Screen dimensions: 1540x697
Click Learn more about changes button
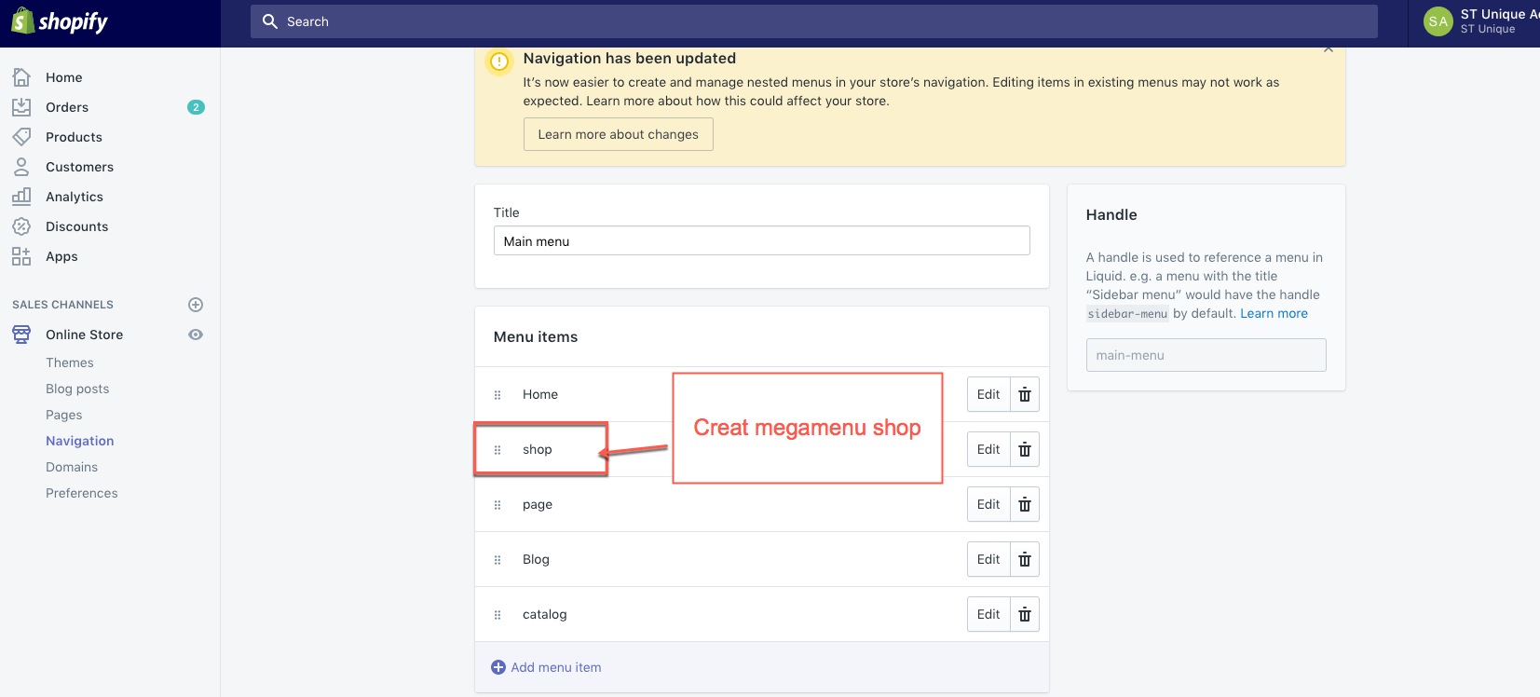[x=619, y=134]
